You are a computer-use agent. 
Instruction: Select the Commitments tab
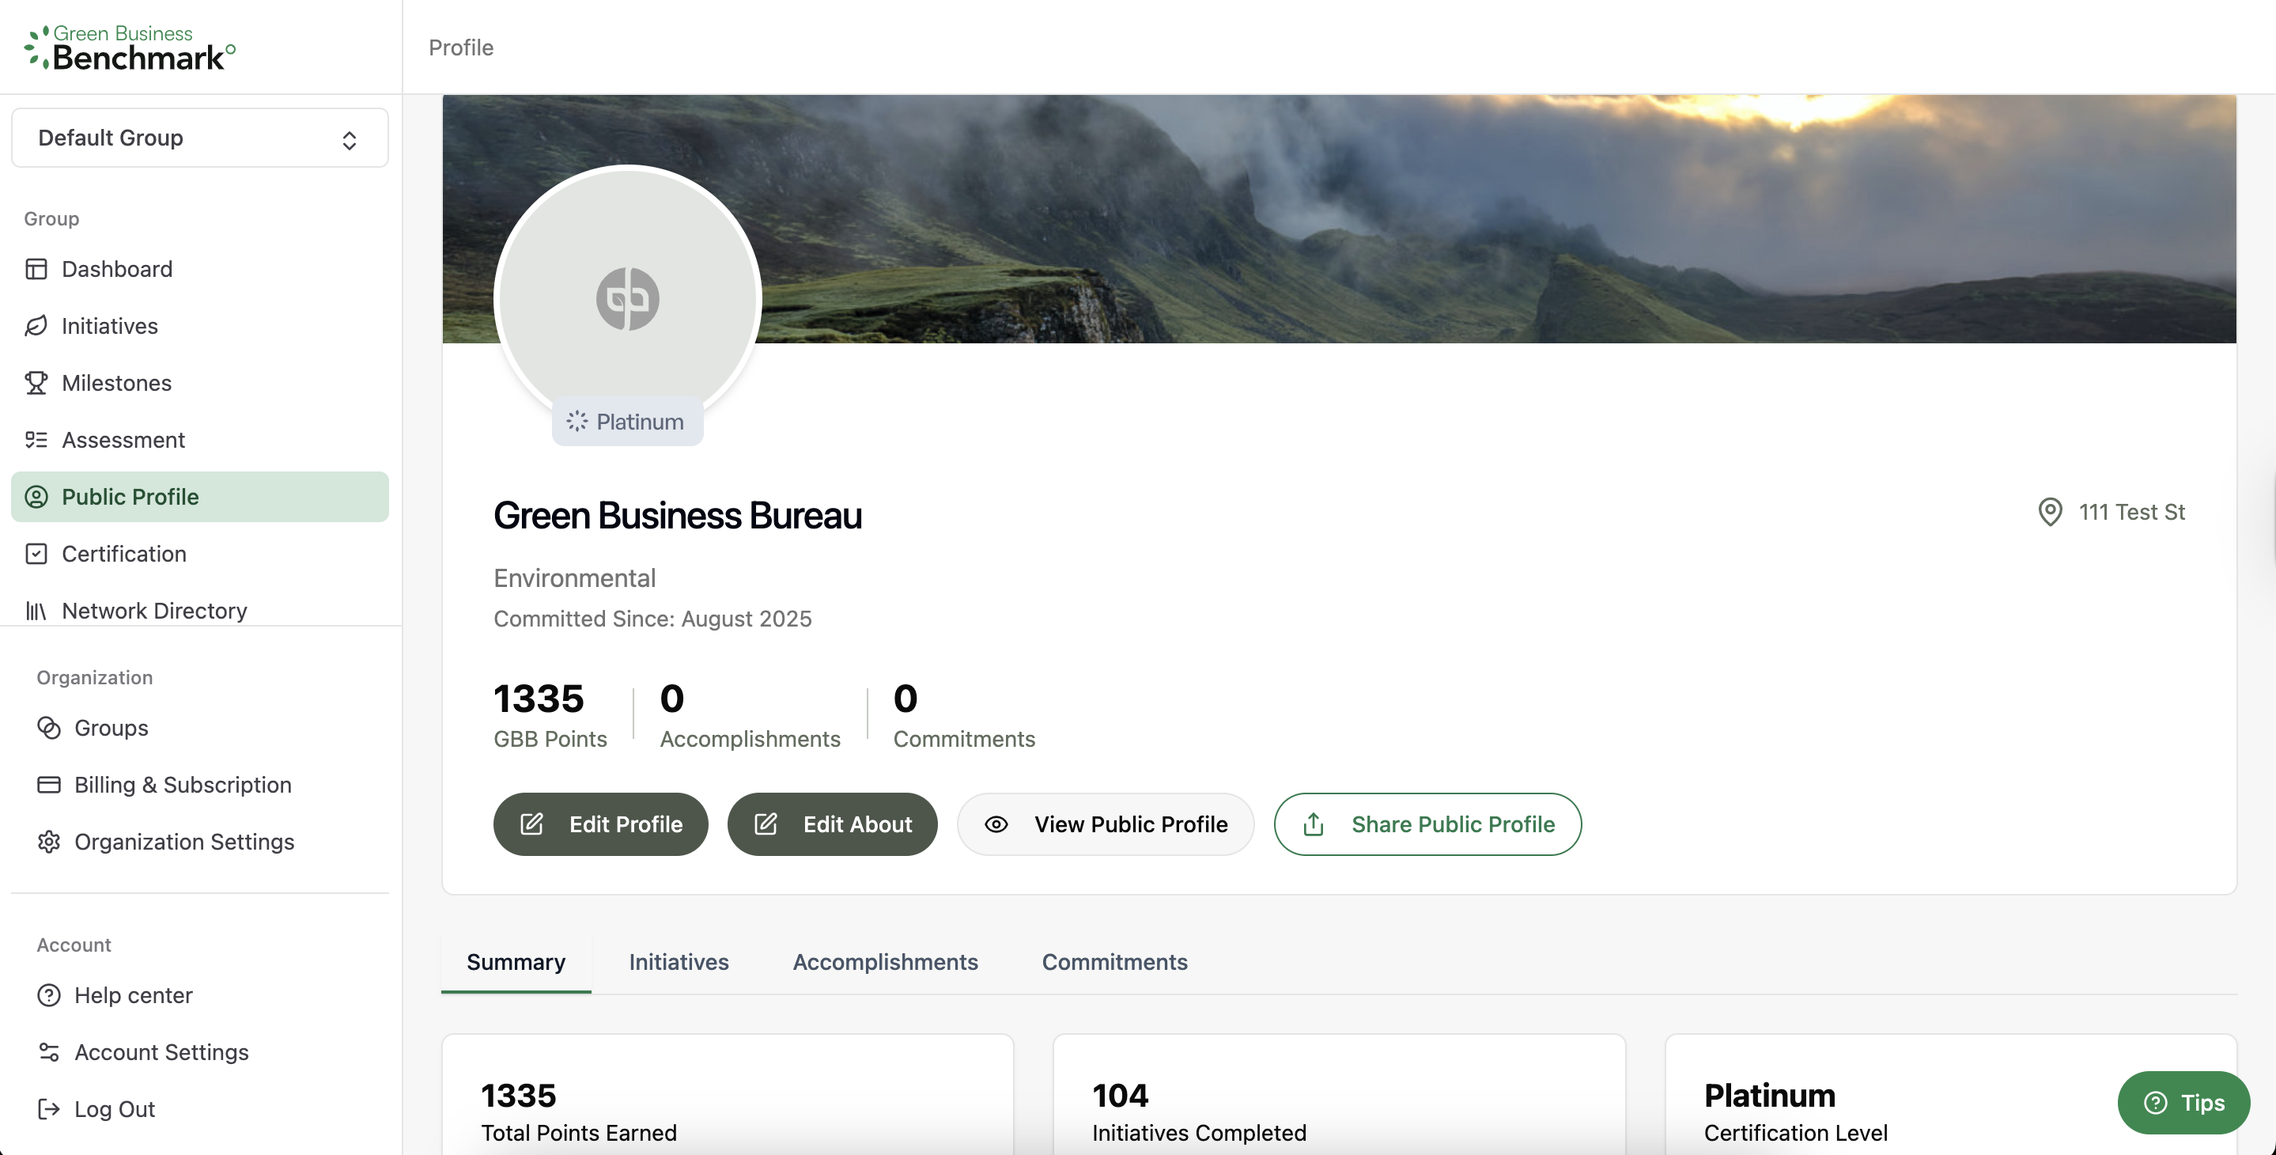(1114, 962)
